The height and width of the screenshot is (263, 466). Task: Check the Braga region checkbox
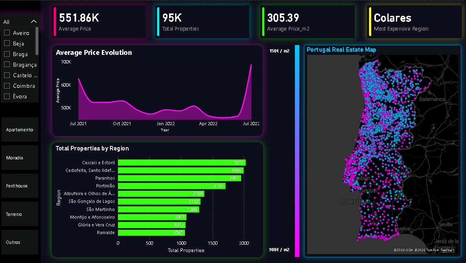(7, 54)
